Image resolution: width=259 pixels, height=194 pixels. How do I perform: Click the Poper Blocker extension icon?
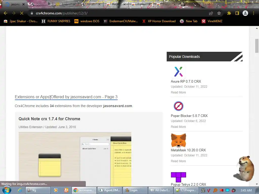[x=178, y=106]
